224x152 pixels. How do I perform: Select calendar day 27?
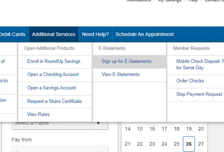(x=201, y=144)
